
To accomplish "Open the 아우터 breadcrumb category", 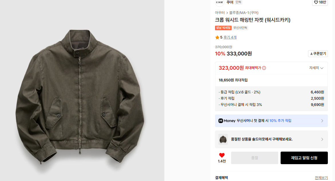I will (x=220, y=13).
